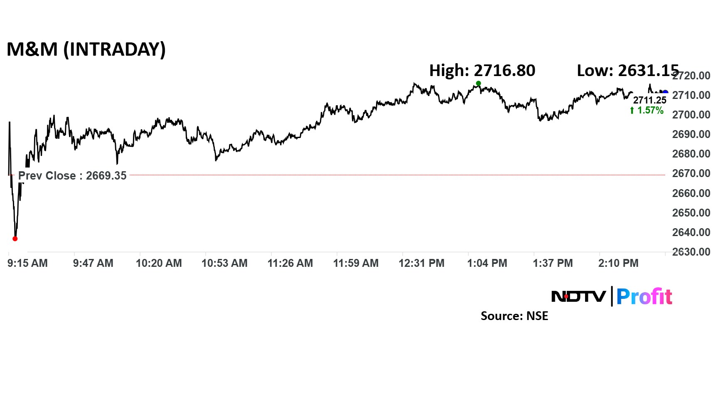This screenshot has height=404, width=718.
Task: Click the 2:10 PM time axis label
Action: coord(618,263)
